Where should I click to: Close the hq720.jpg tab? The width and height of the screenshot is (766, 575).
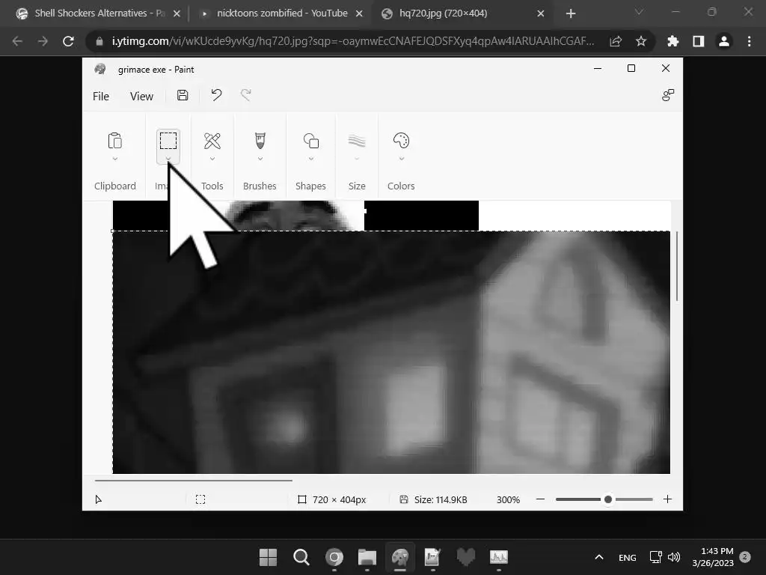tap(541, 13)
